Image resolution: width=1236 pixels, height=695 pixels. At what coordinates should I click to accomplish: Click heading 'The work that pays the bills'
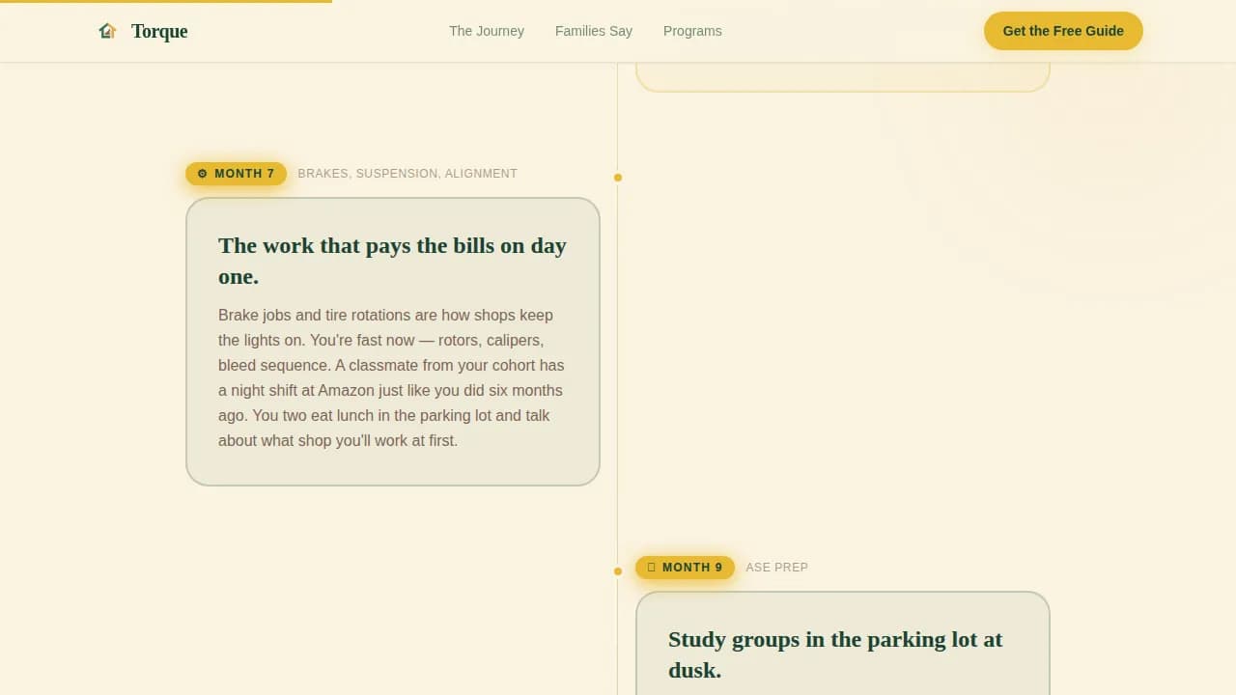pyautogui.click(x=392, y=261)
